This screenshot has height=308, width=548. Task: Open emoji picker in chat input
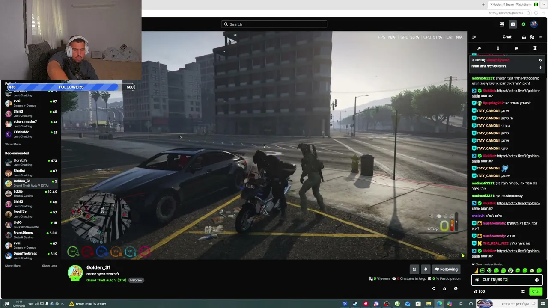point(537,280)
